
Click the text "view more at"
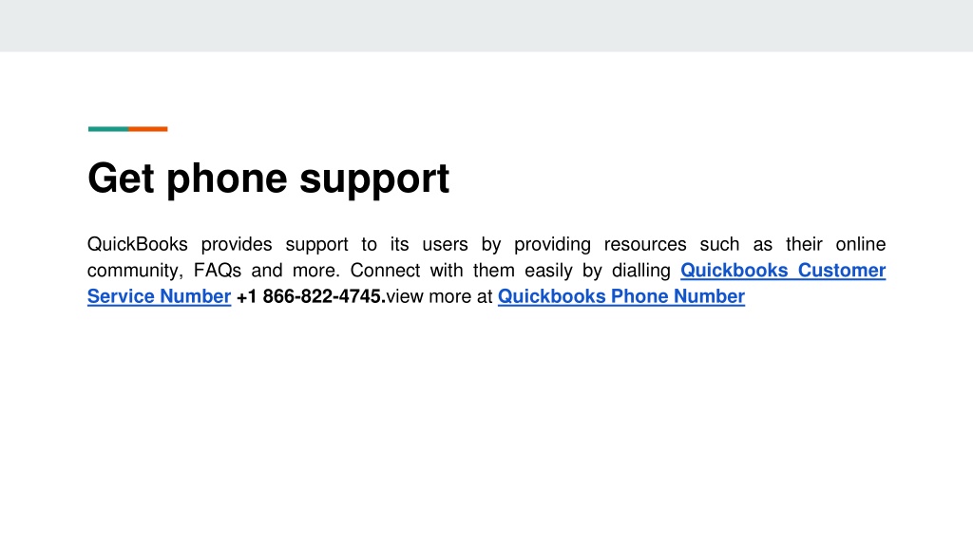(x=439, y=296)
